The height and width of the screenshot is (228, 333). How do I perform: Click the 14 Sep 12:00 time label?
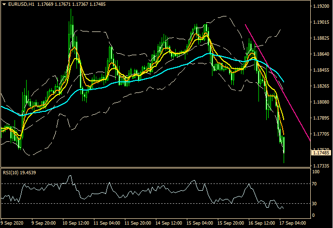(x=168, y=224)
